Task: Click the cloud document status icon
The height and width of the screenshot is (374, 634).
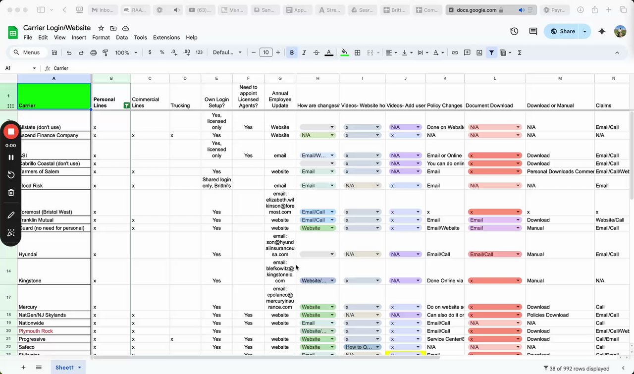Action: click(x=126, y=28)
